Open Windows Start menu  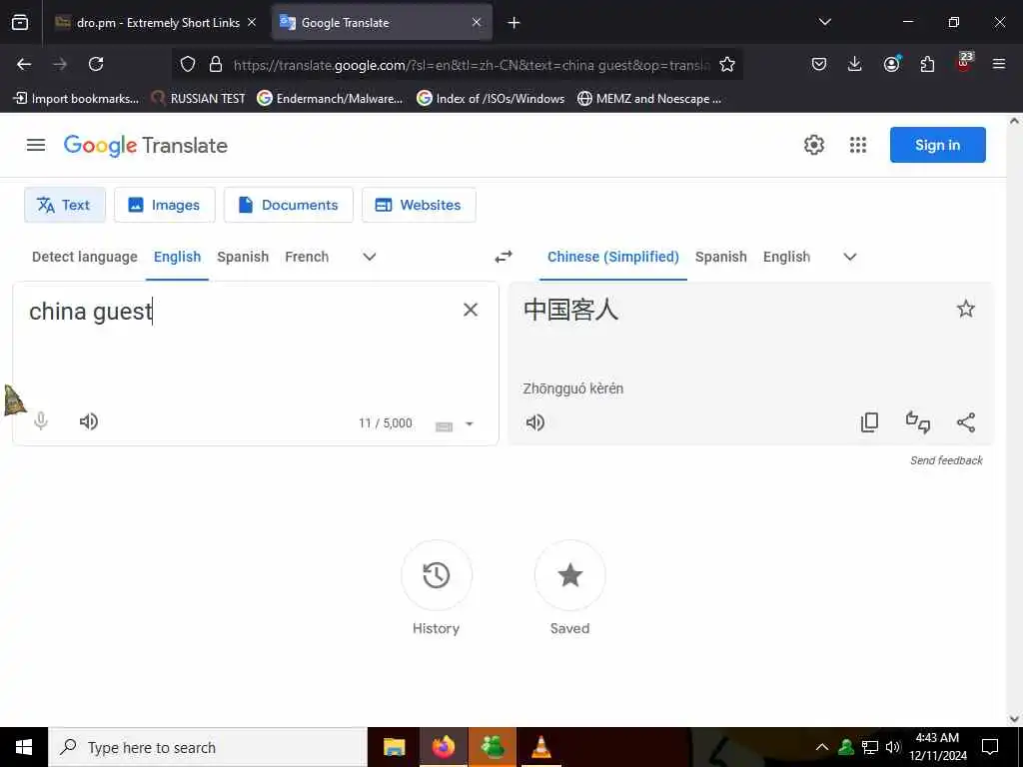point(24,747)
